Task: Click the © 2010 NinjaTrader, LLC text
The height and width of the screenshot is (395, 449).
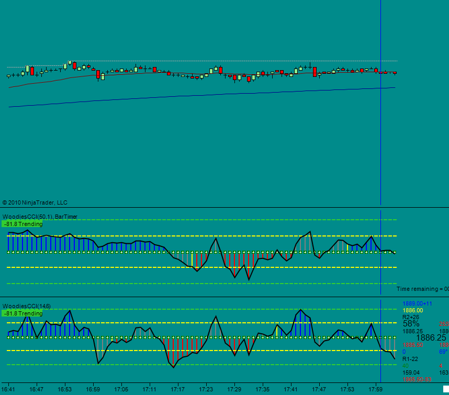Action: [35, 202]
